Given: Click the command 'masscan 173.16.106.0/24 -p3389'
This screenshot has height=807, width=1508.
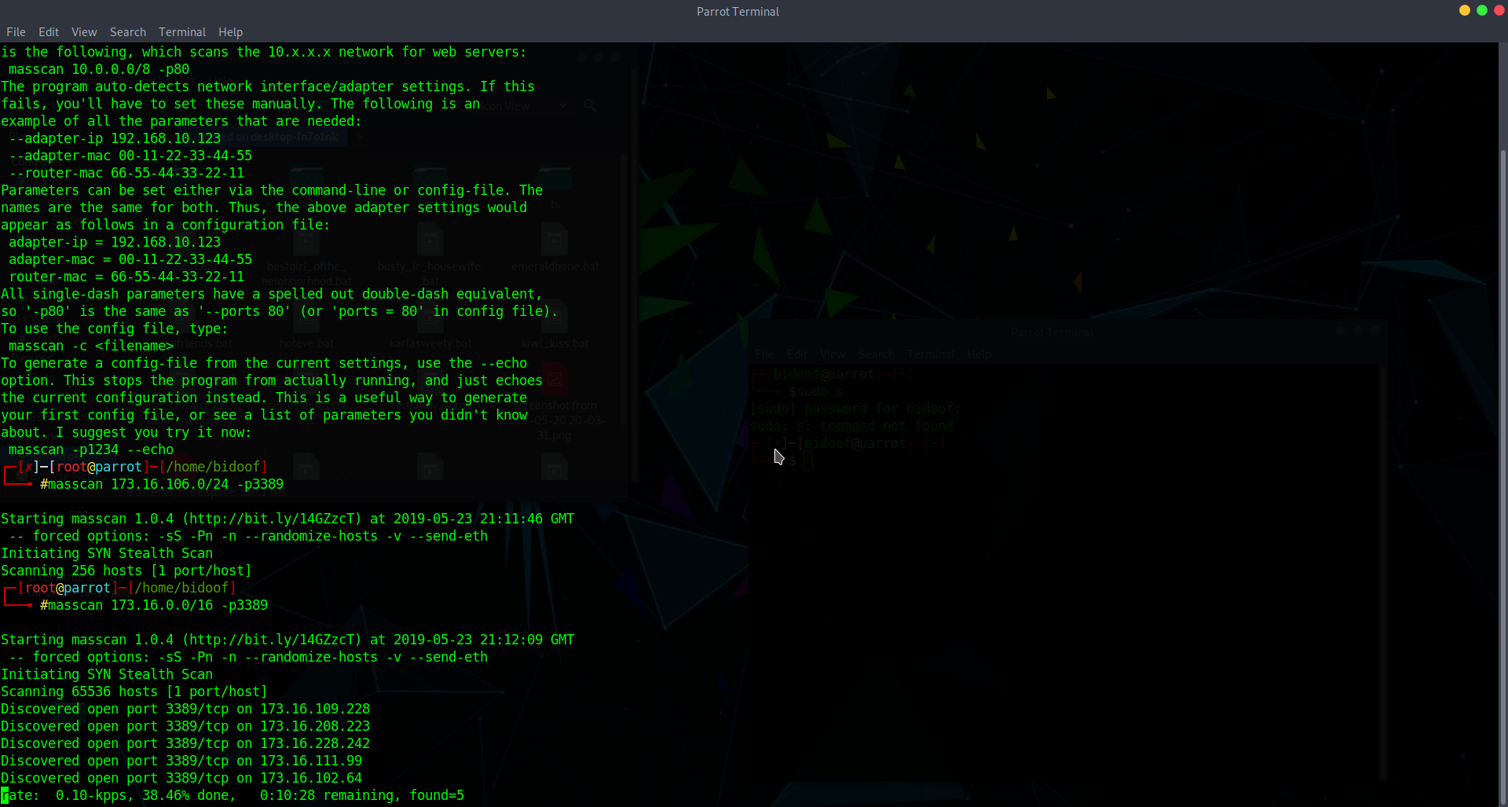Looking at the screenshot, I should (x=166, y=484).
